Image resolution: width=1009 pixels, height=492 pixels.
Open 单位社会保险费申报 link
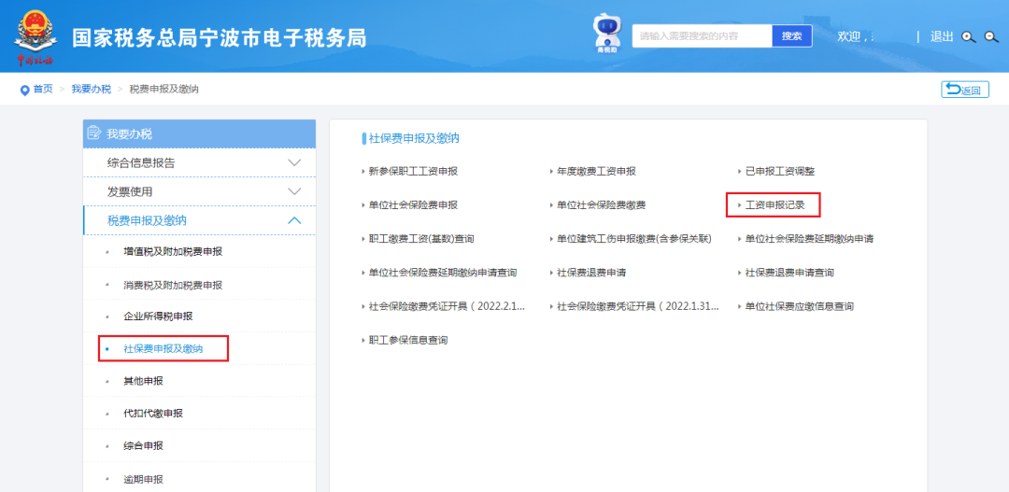coord(412,204)
